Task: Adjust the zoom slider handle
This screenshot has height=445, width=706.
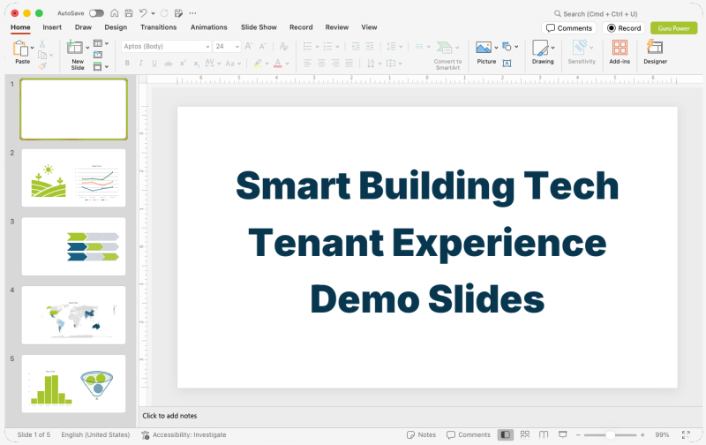Action: point(610,435)
